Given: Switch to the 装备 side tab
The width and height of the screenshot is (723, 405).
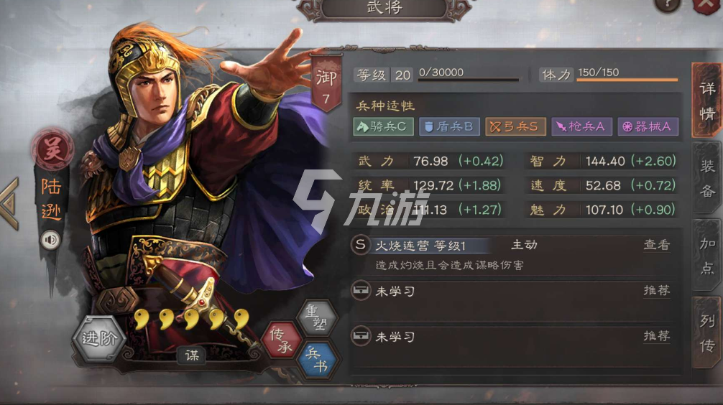Looking at the screenshot, I should pos(706,178).
